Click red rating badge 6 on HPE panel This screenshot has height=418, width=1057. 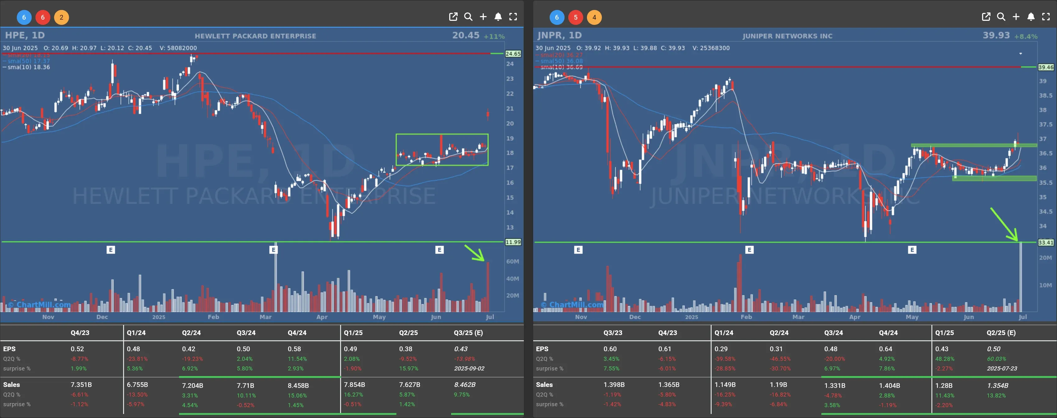tap(43, 17)
